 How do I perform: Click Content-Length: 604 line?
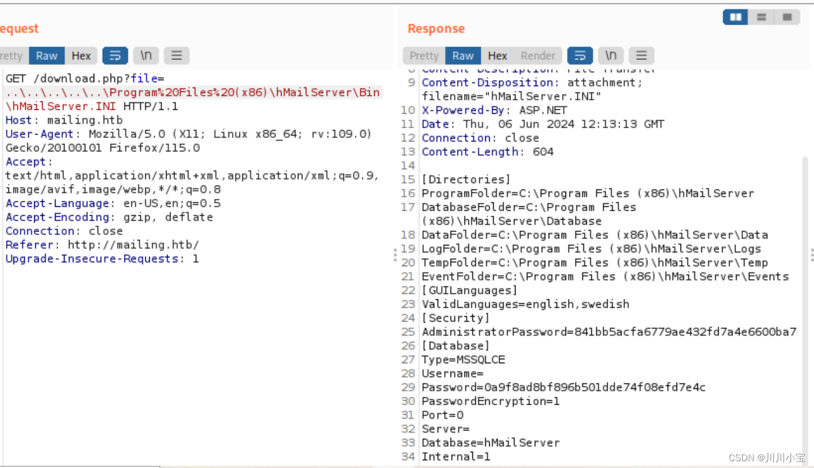(x=488, y=152)
